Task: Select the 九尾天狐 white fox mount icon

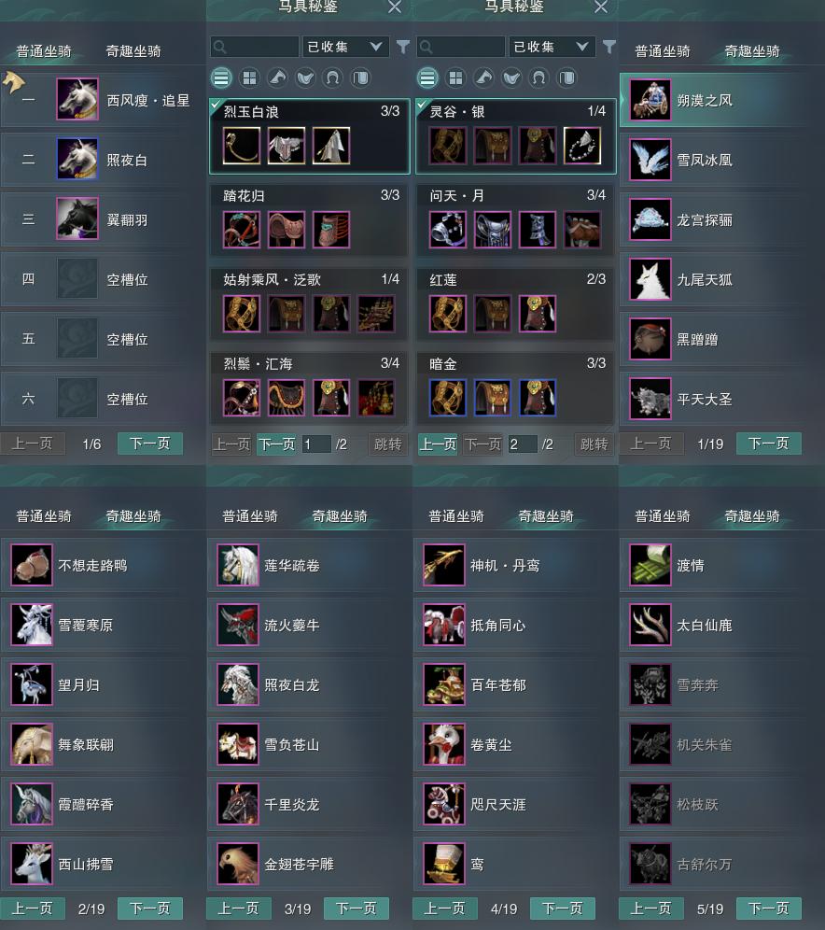Action: 650,279
